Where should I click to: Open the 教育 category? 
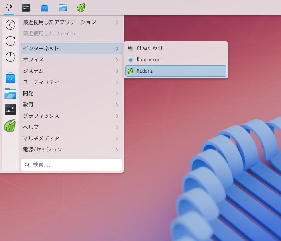coord(71,105)
